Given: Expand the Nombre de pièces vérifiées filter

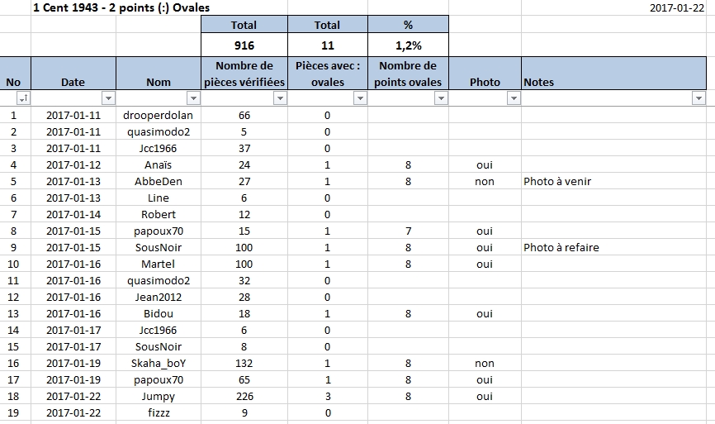Looking at the screenshot, I should tap(281, 98).
